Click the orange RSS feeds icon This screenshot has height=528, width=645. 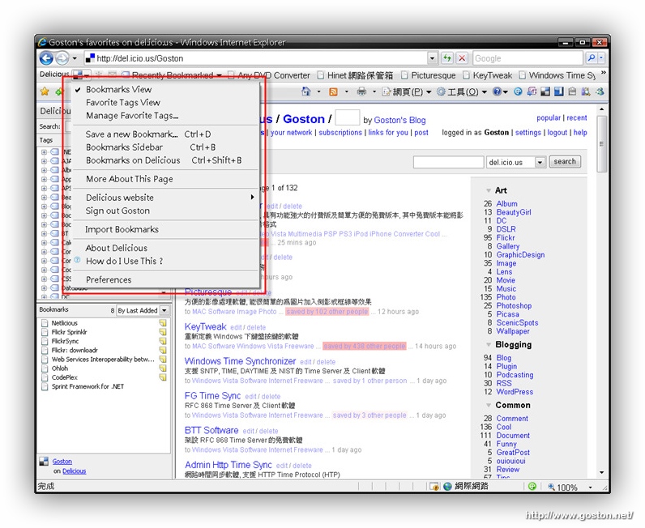(333, 92)
